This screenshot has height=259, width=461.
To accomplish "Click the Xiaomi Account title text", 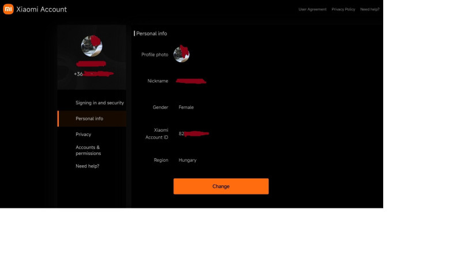I will tap(41, 9).
